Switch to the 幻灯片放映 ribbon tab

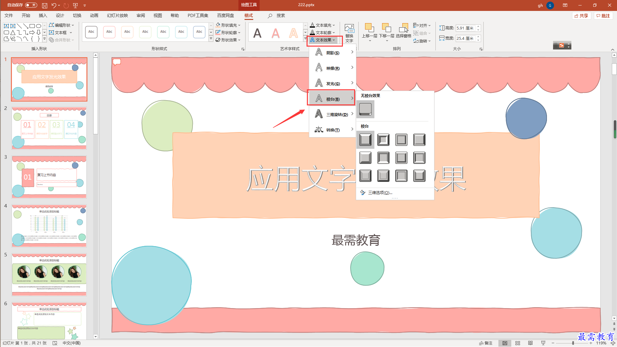[x=117, y=15]
